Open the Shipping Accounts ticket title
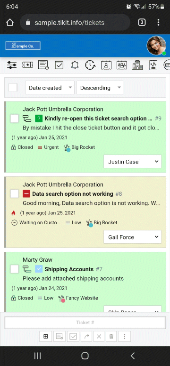The image size is (170, 366). [x=69, y=269]
